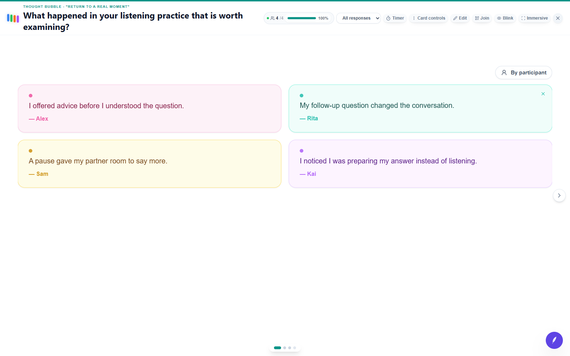Click the teal dot on Rita's card

(302, 95)
